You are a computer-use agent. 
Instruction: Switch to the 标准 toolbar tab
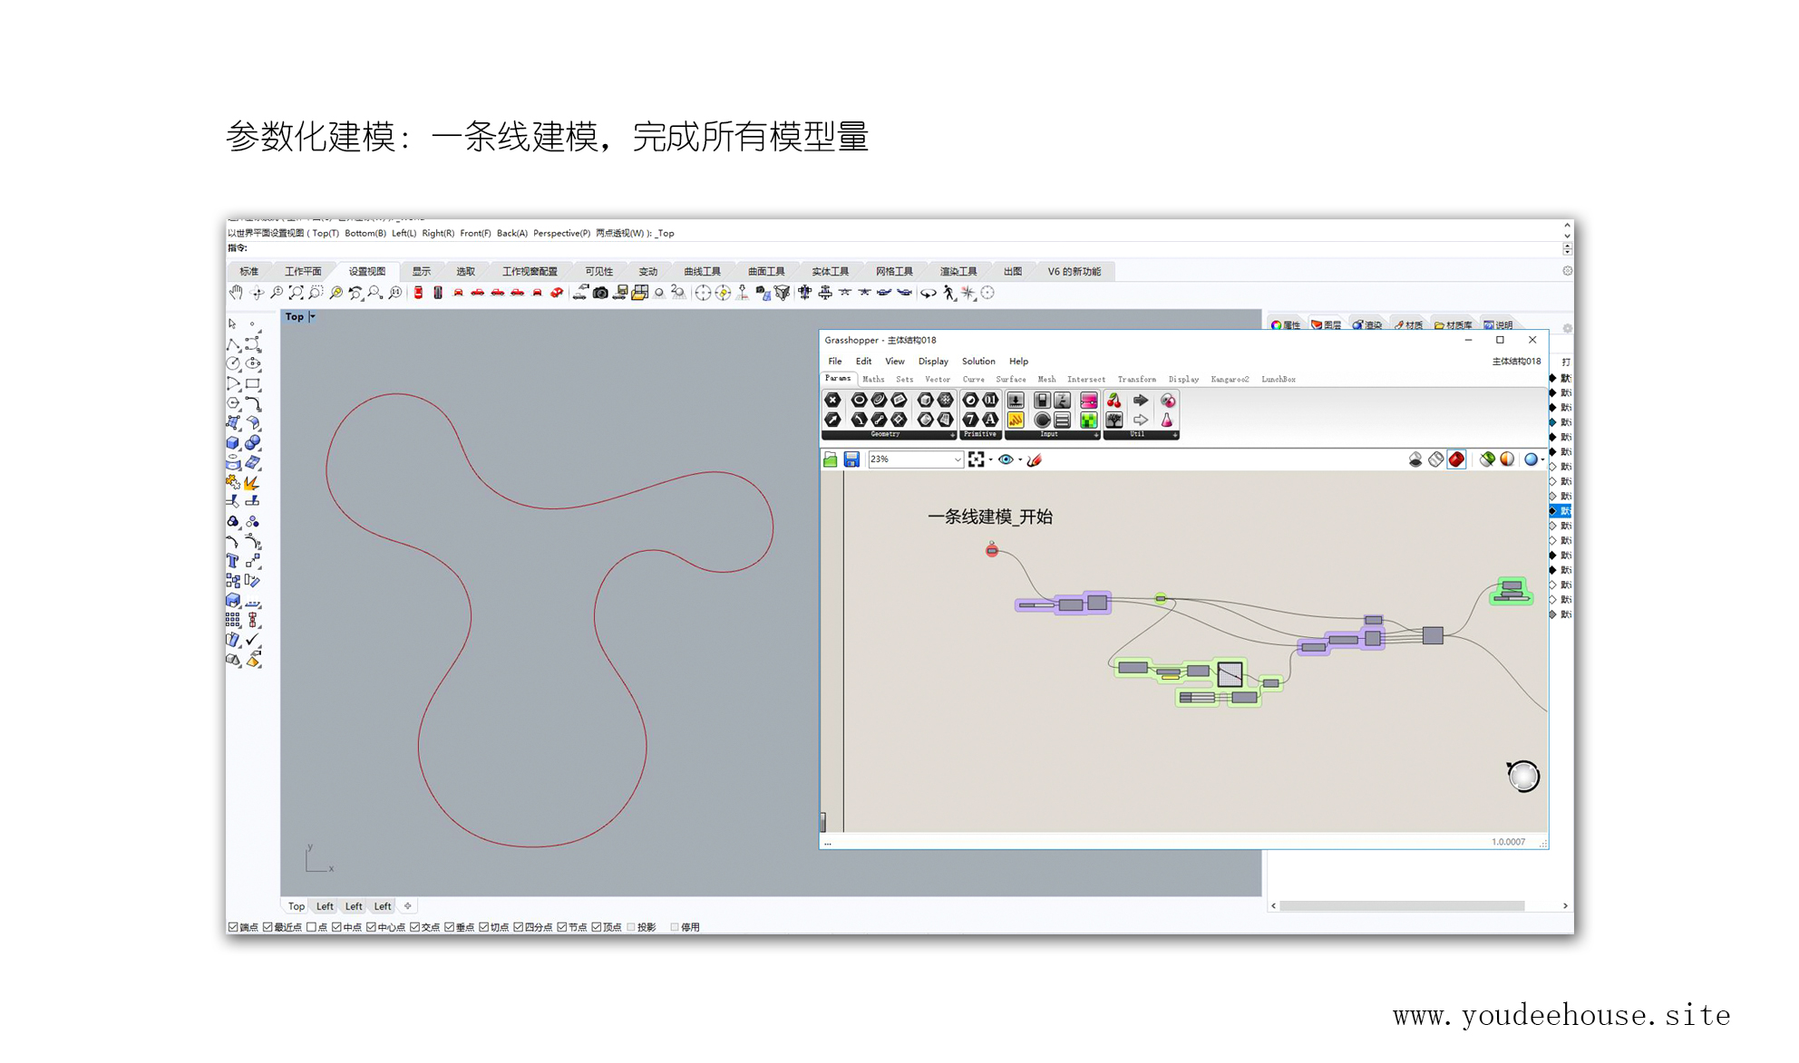tap(249, 271)
